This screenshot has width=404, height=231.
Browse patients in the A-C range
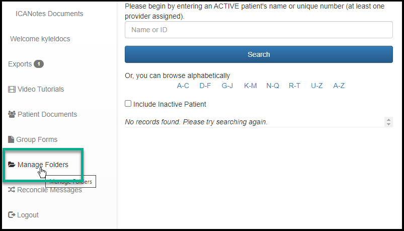pos(183,86)
